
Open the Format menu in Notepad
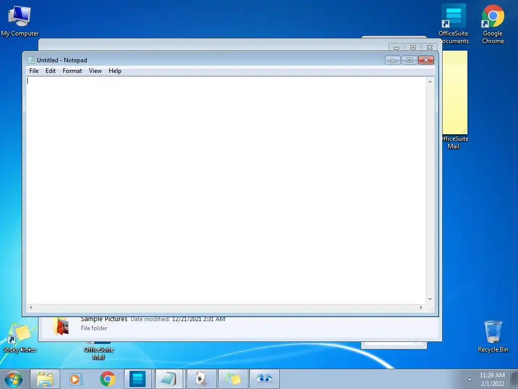pyautogui.click(x=72, y=71)
